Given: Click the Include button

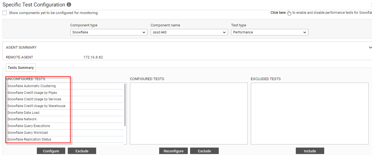Looking at the screenshot, I should click(310, 151).
